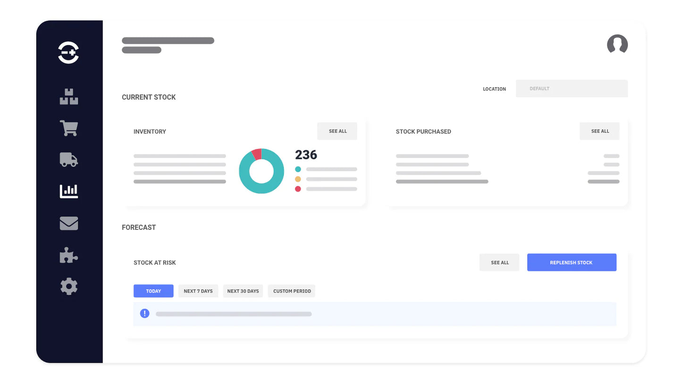682x383 pixels.
Task: Open the delivery truck shipments section
Action: point(68,159)
